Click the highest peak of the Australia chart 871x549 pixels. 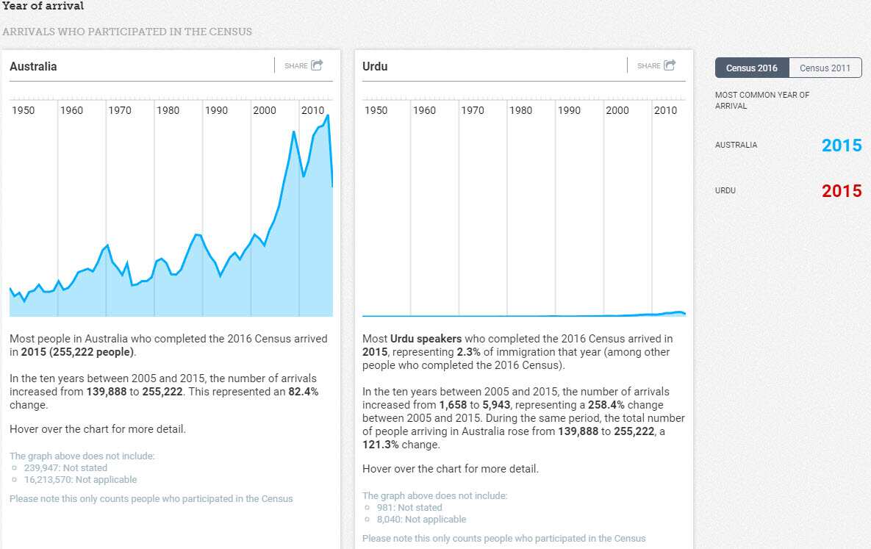click(328, 115)
